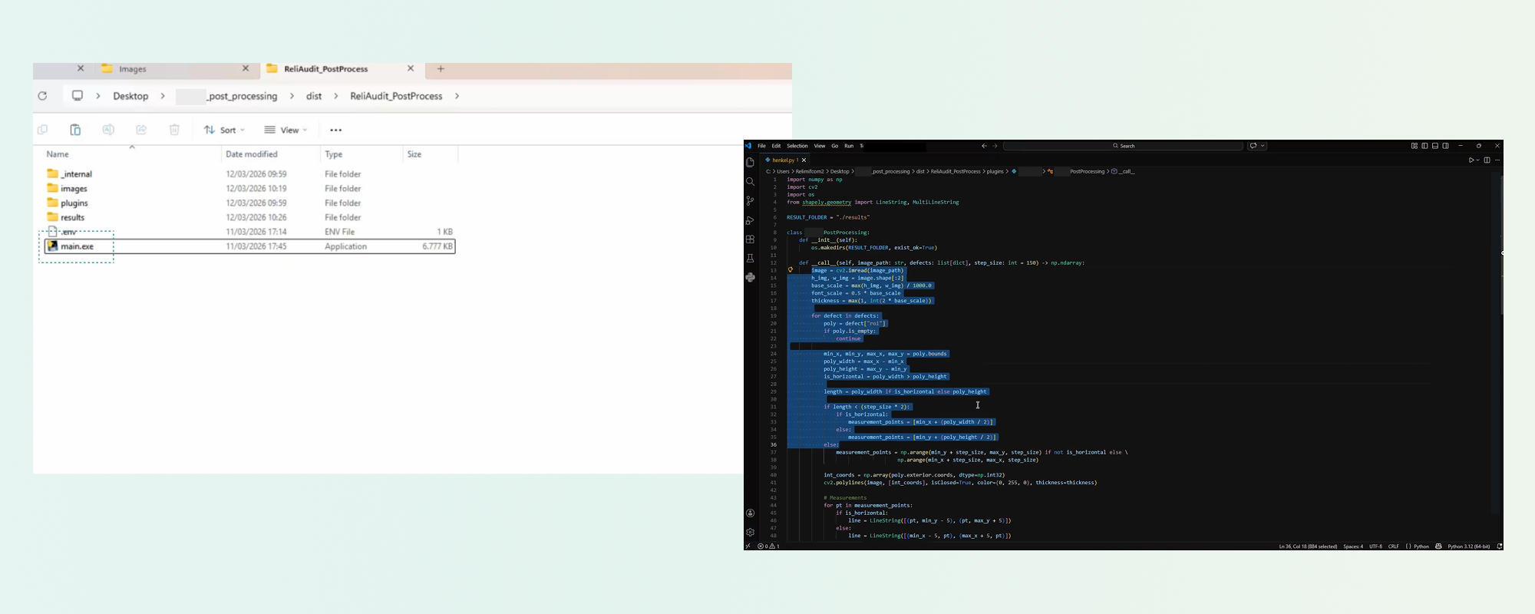This screenshot has width=1535, height=614.
Task: Click the Rename icon in File Explorer toolbar
Action: point(108,130)
